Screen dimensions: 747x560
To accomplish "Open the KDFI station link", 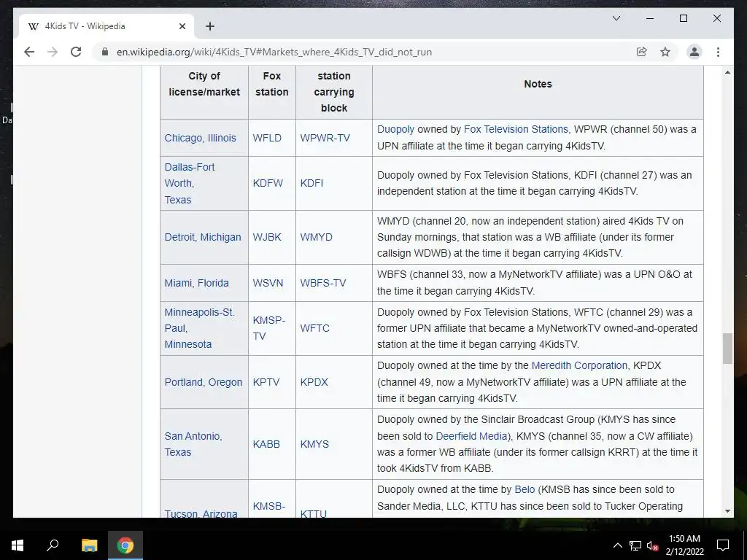I will [x=311, y=183].
